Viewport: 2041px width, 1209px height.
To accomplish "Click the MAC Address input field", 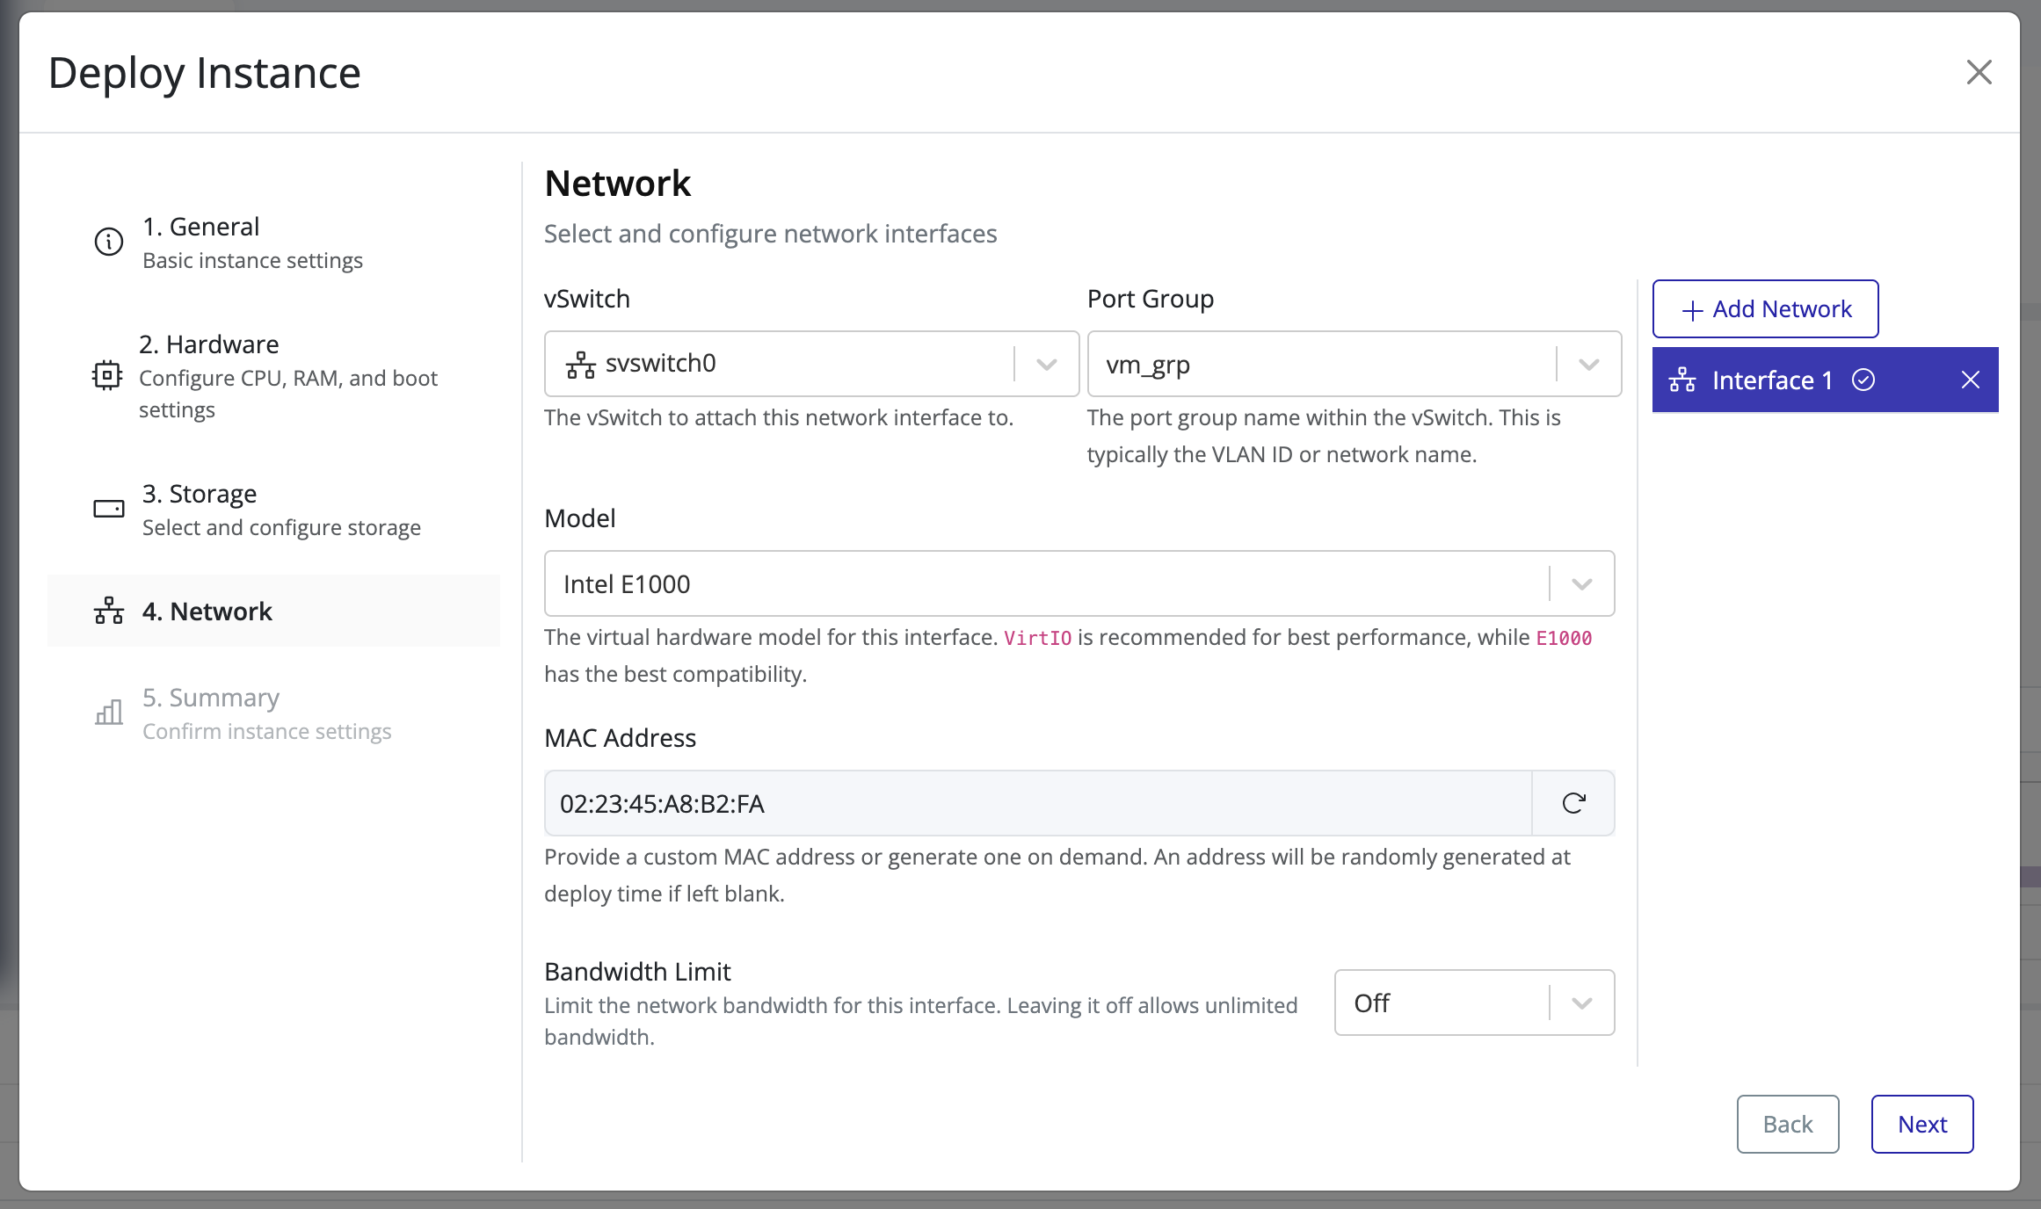I will (1037, 802).
